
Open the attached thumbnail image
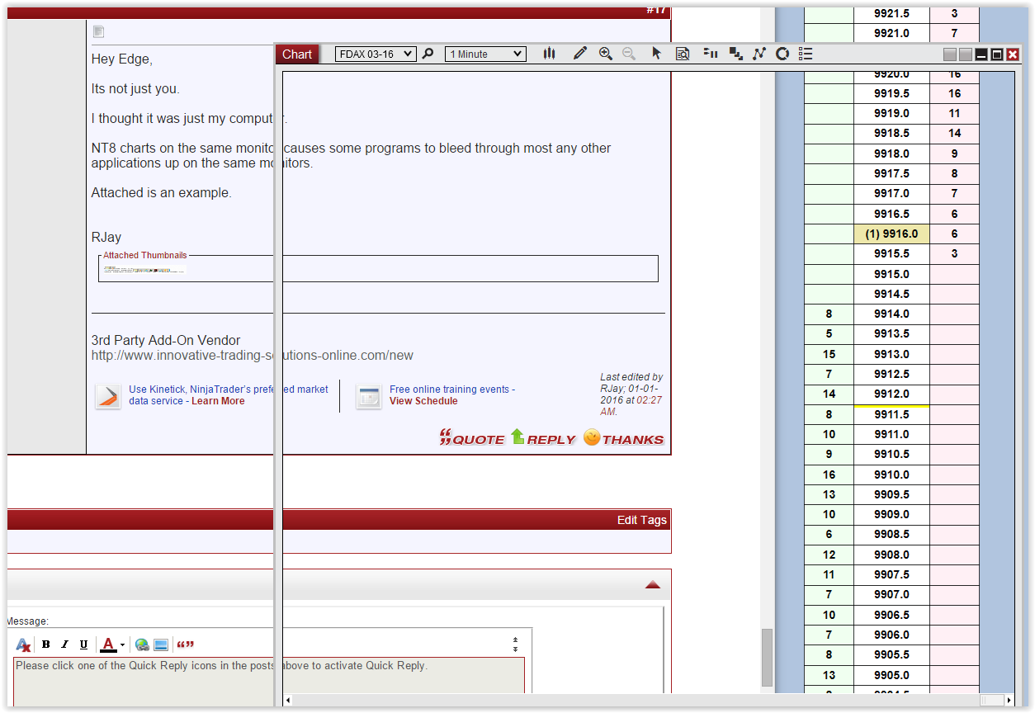[144, 269]
